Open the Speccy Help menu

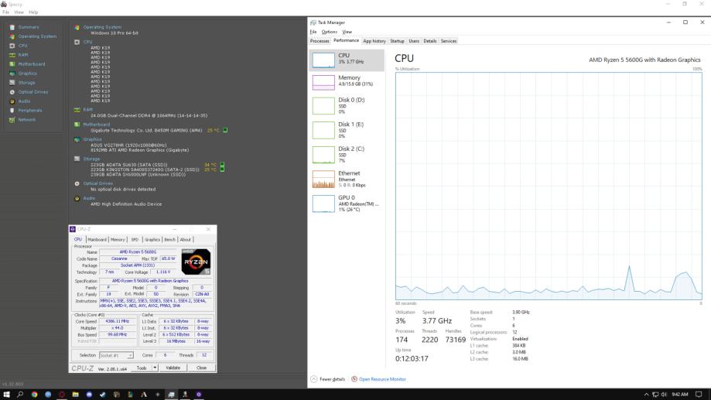tap(33, 12)
